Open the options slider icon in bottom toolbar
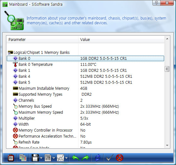The height and width of the screenshot is (165, 176). coord(11,158)
